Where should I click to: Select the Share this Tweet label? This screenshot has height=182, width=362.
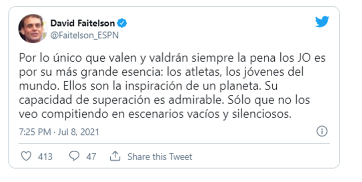[x=160, y=156]
